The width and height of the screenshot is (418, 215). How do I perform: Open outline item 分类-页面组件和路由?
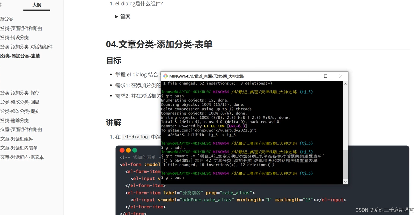[x=21, y=28]
